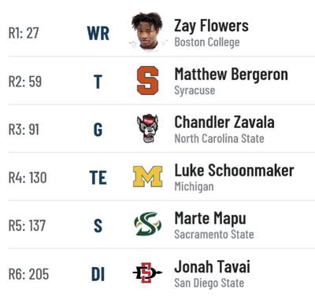Open Zay Flowers player name link

pos(211,26)
